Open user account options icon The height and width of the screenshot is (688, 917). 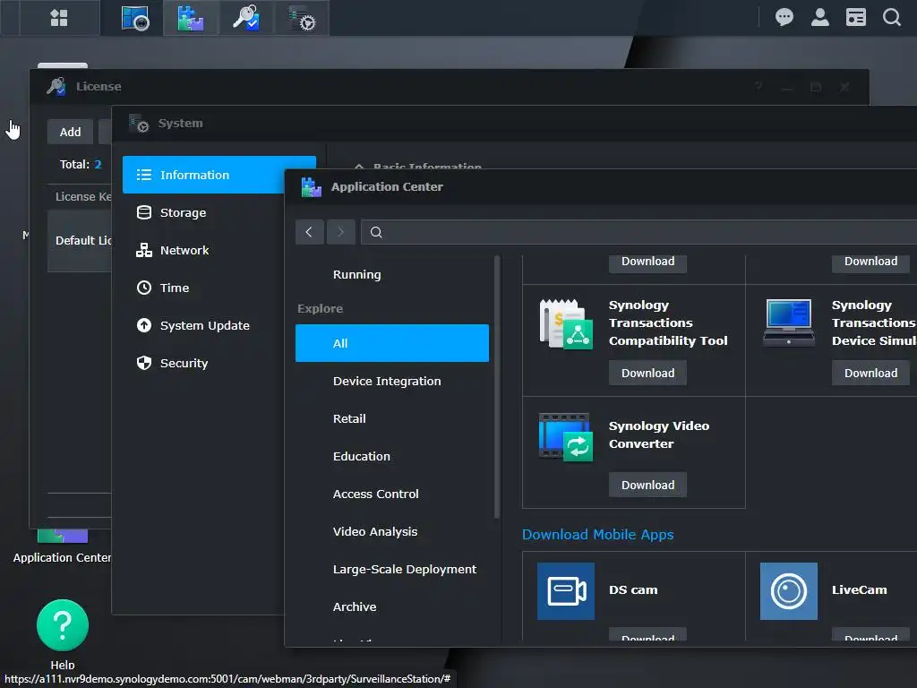[x=820, y=18]
